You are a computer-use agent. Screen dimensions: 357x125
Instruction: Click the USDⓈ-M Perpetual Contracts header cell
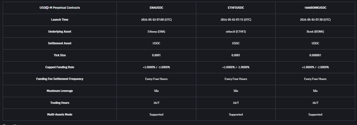coord(60,8)
